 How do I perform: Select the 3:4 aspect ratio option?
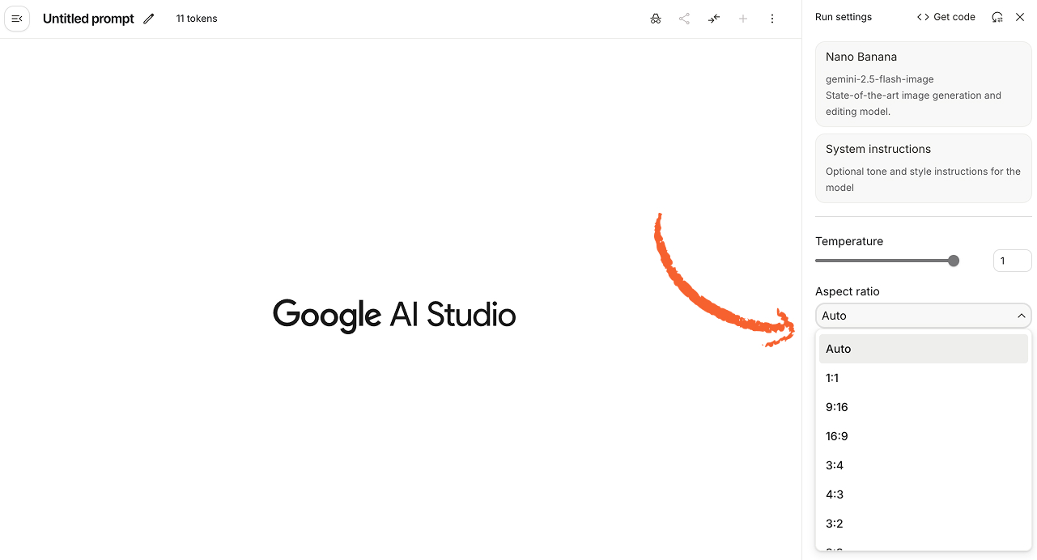click(x=924, y=465)
